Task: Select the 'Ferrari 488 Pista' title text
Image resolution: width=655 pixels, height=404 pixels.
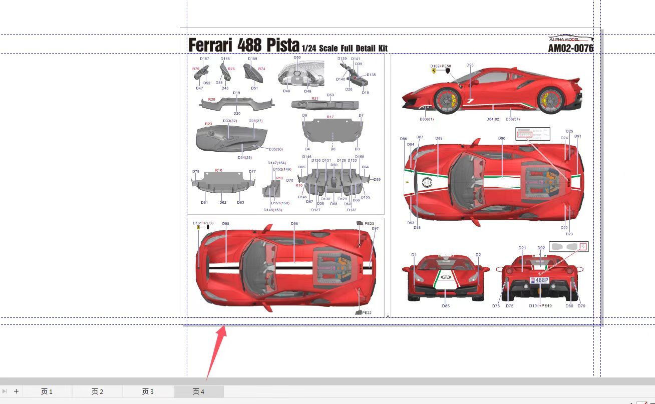Action: [244, 45]
